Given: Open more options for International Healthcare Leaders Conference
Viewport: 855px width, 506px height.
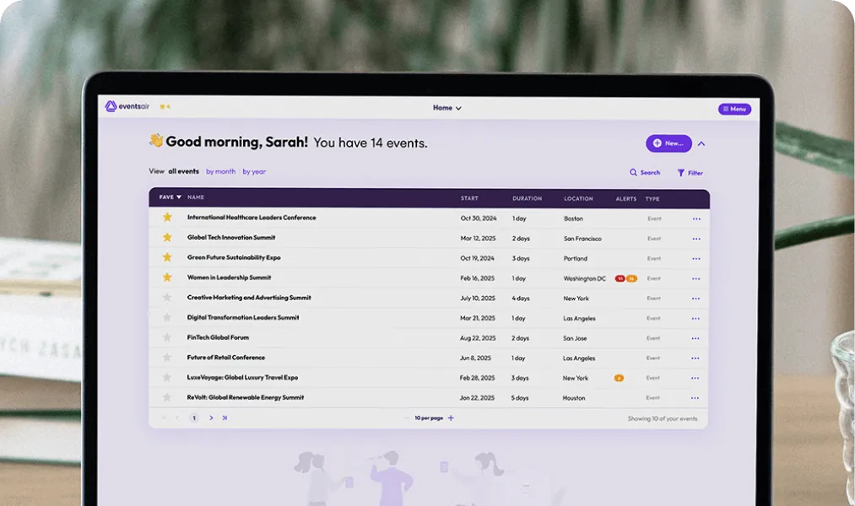Looking at the screenshot, I should pyautogui.click(x=696, y=219).
